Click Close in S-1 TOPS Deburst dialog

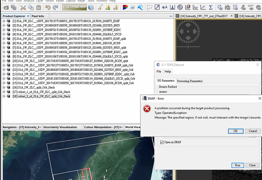coord(252,165)
